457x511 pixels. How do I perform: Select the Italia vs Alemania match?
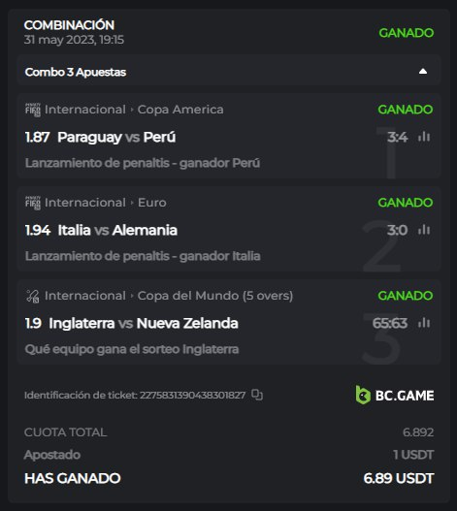click(x=117, y=230)
